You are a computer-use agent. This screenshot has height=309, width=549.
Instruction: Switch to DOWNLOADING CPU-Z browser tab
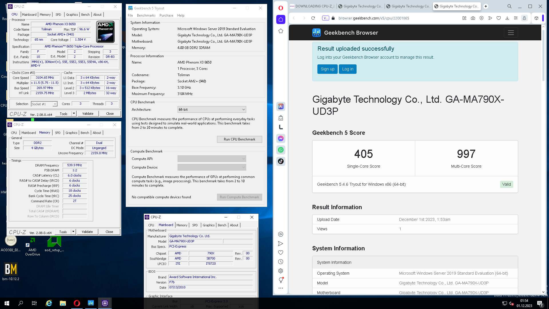point(312,6)
